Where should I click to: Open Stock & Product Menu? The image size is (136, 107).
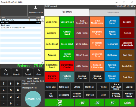[x=116, y=87]
